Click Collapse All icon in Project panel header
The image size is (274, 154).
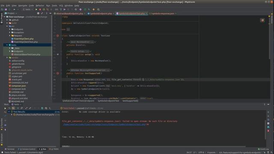click(x=42, y=13)
